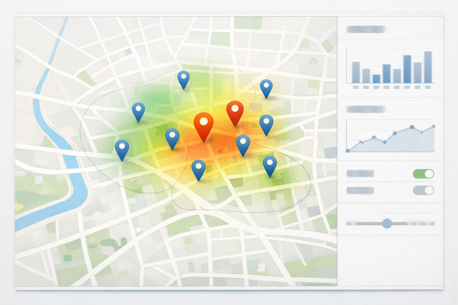Disable the green toggle in the sidebar
The height and width of the screenshot is (305, 458).
point(424,174)
